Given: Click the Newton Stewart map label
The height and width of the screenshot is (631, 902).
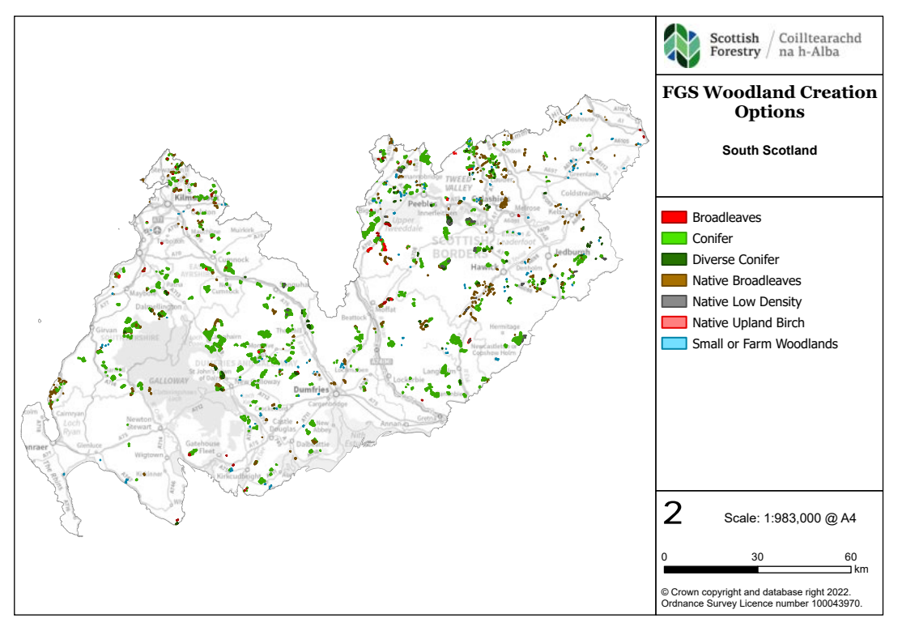Looking at the screenshot, I should tap(139, 424).
